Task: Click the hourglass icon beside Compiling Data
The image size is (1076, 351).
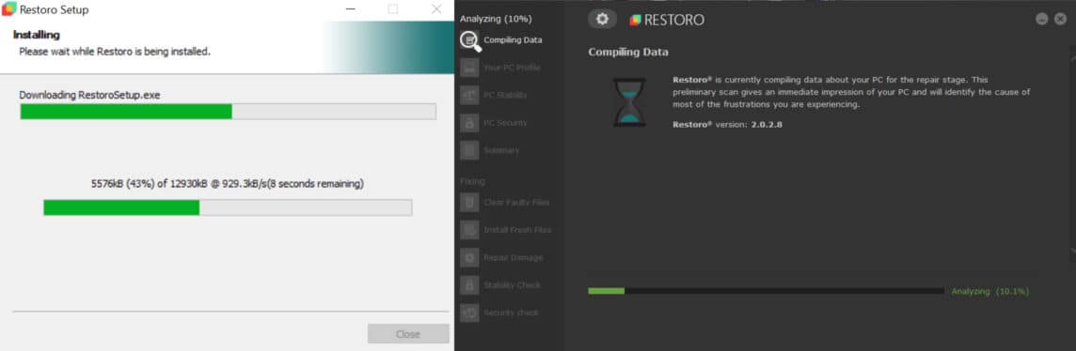Action: point(628,102)
